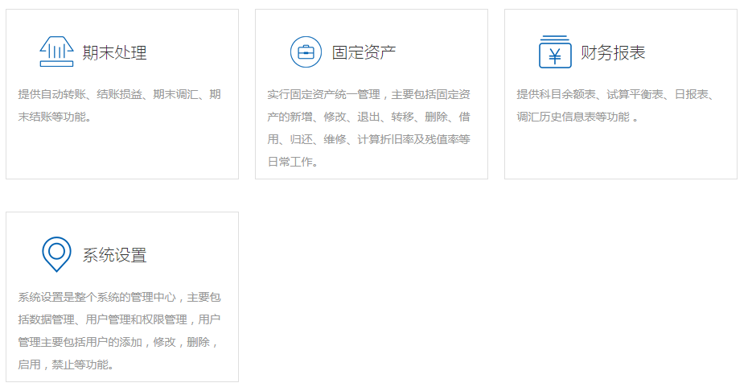Click the 固定资产 briefcase icon

tap(306, 52)
